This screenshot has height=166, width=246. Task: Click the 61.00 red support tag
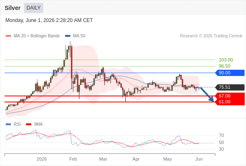230,102
